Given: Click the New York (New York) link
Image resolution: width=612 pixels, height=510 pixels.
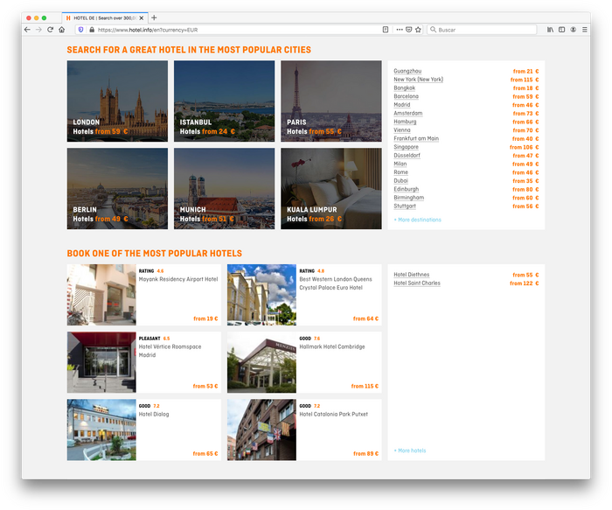Looking at the screenshot, I should tap(419, 80).
